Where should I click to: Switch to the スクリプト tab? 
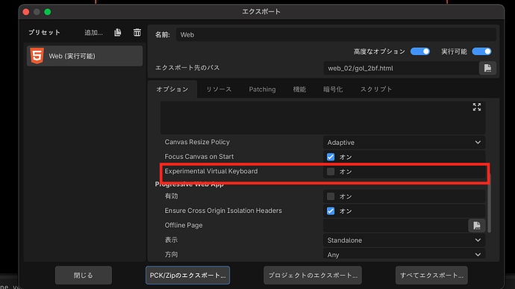point(376,89)
